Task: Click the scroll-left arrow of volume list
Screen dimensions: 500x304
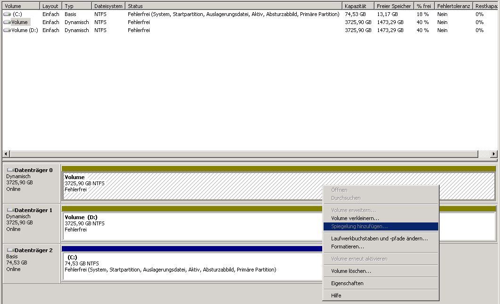Action: click(x=6, y=154)
